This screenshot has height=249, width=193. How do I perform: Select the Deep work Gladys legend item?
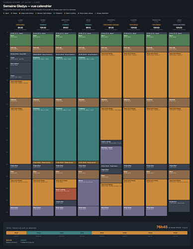point(26,13)
